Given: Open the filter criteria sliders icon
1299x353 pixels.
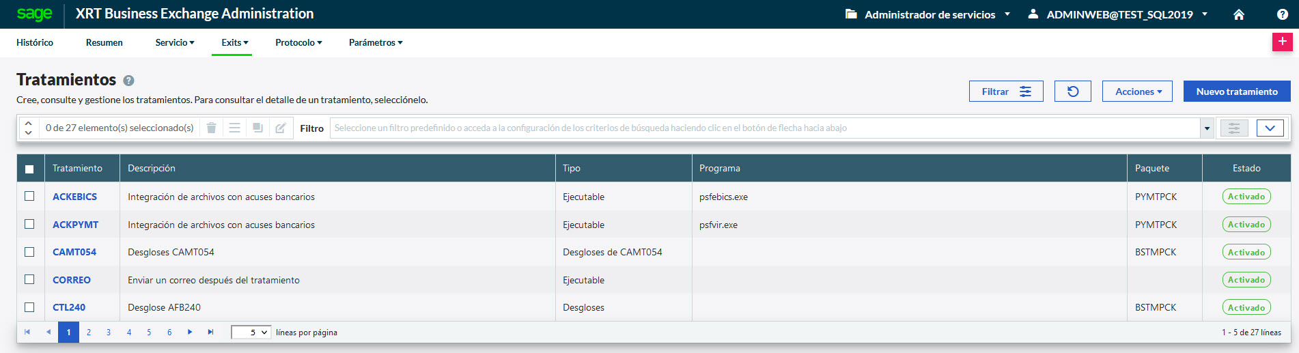Looking at the screenshot, I should 1233,128.
